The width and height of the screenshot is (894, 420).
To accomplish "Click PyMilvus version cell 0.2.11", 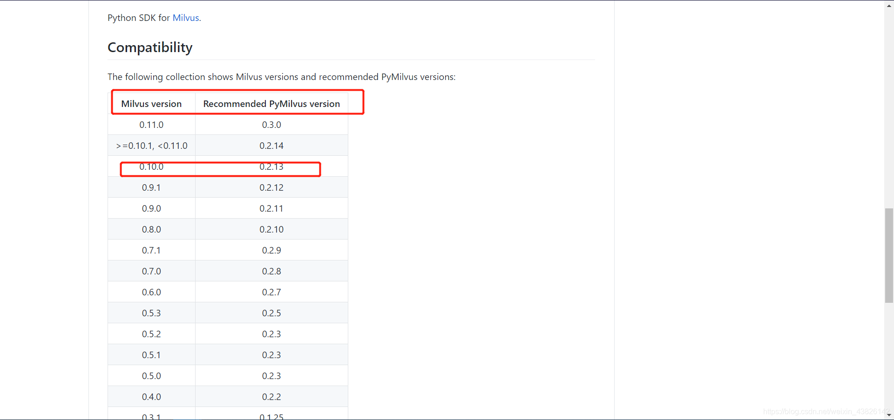I will tap(271, 208).
